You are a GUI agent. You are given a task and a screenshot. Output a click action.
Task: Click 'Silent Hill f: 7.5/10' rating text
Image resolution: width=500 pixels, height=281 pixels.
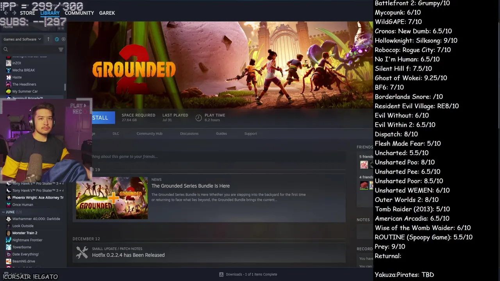click(x=403, y=69)
